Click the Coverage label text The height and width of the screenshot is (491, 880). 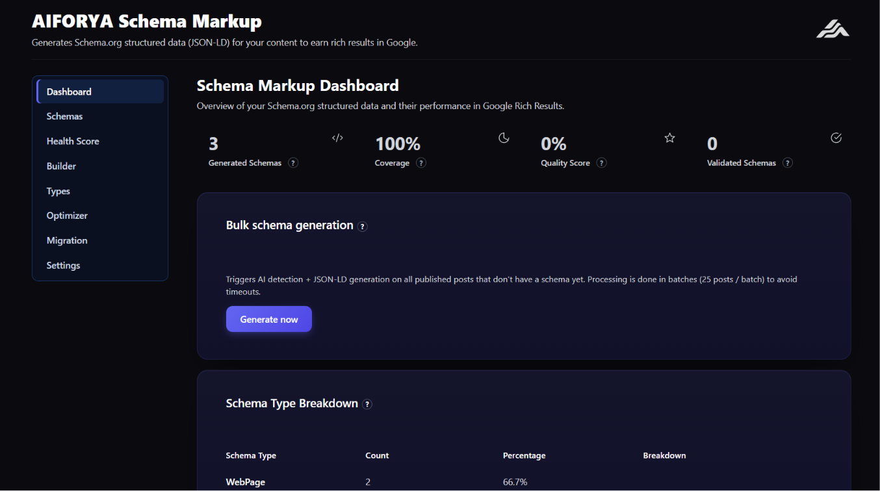coord(392,163)
